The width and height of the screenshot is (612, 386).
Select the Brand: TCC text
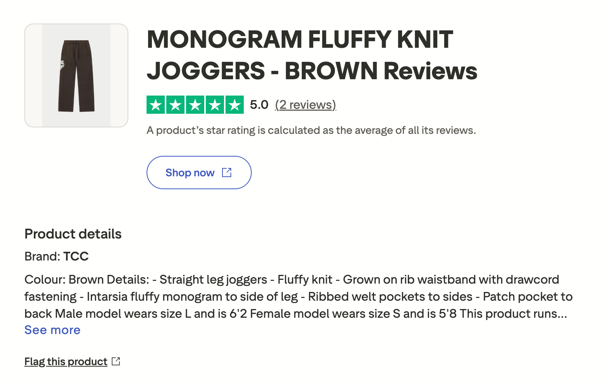point(57,256)
